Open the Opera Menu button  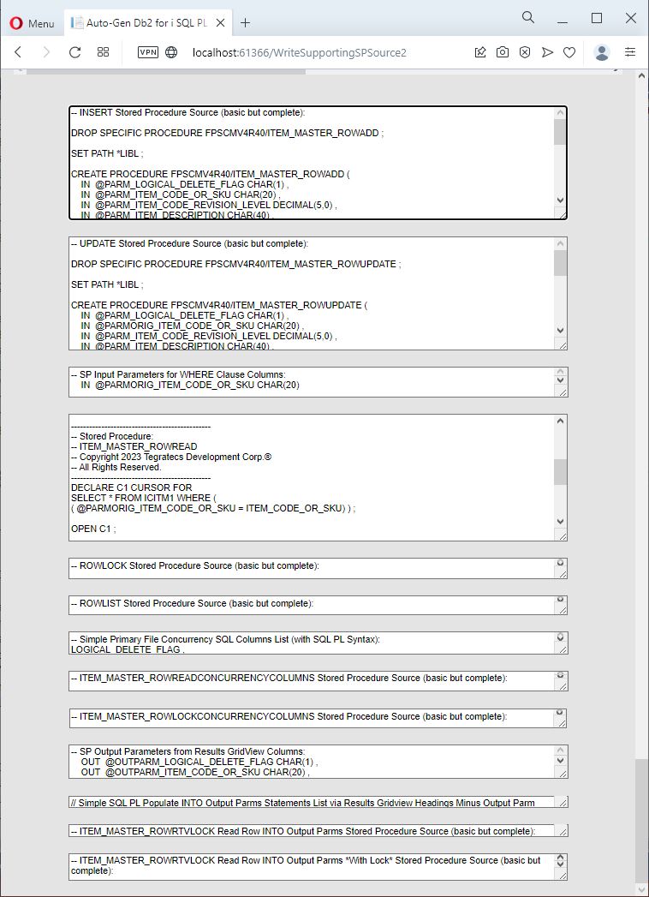(x=32, y=23)
